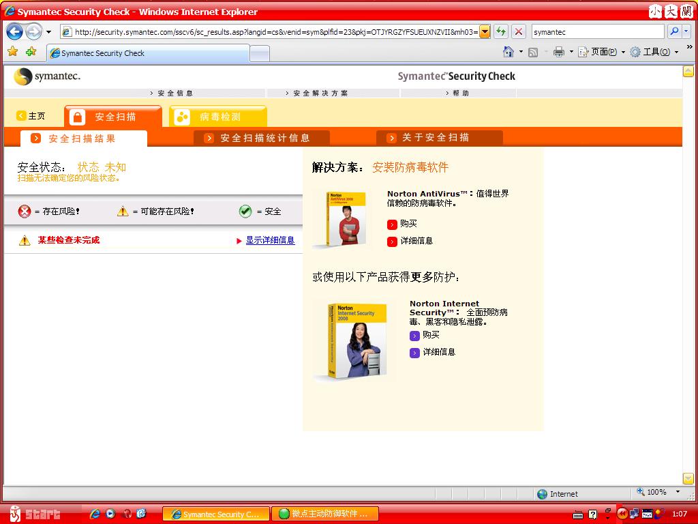Click the page scrollbar down arrow
Screen dimensions: 698x524
pyautogui.click(x=688, y=478)
